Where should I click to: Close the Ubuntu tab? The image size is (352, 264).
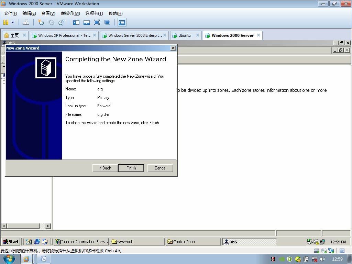coord(198,35)
